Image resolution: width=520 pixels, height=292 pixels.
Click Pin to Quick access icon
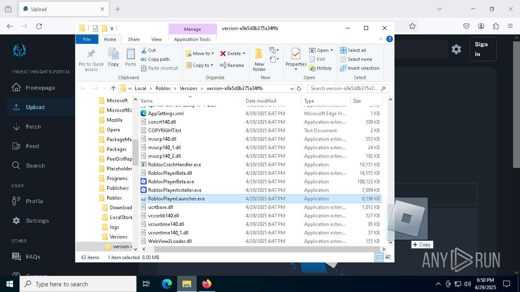click(x=91, y=59)
